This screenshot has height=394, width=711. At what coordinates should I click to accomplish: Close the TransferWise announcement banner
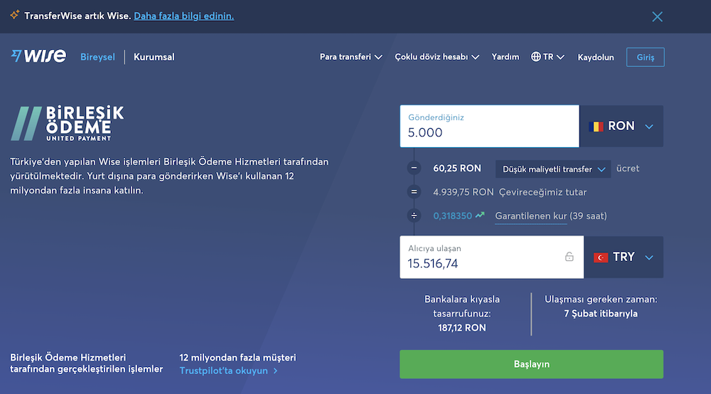pyautogui.click(x=657, y=17)
